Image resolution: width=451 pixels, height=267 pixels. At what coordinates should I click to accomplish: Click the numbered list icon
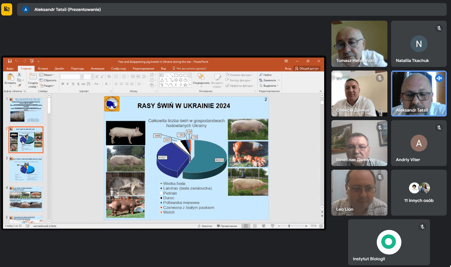click(x=124, y=76)
